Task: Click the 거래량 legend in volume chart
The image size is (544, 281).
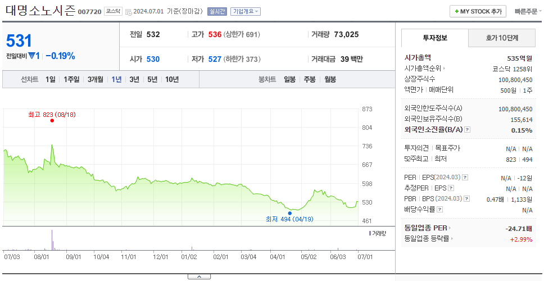Action: (378, 233)
